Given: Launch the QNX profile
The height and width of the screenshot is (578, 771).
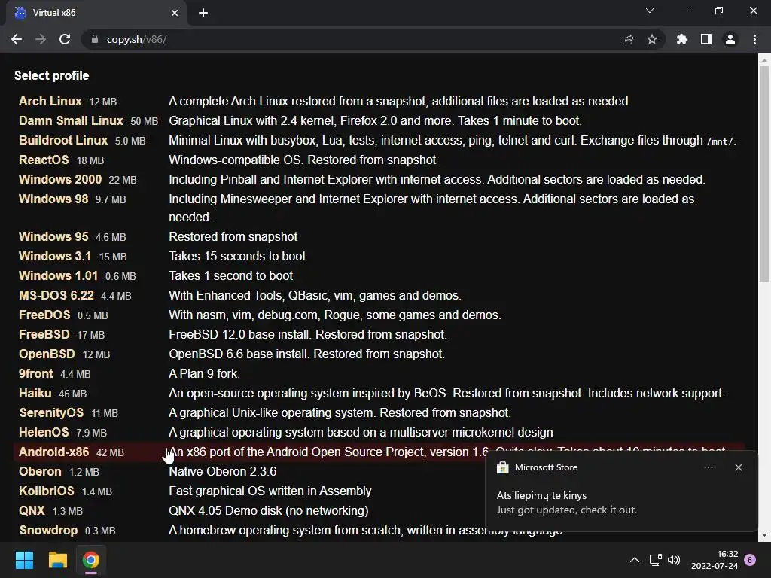Looking at the screenshot, I should tap(32, 511).
